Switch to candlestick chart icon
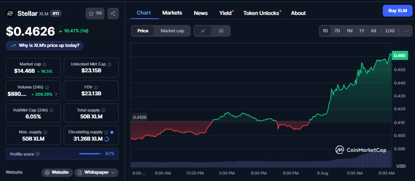Screen dimensions: 415x181 click(x=221, y=31)
